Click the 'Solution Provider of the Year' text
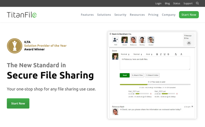The width and height of the screenshot is (205, 127). (x=45, y=46)
